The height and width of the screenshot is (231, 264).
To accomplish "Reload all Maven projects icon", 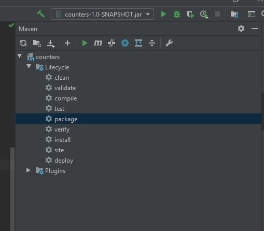I will coord(23,43).
